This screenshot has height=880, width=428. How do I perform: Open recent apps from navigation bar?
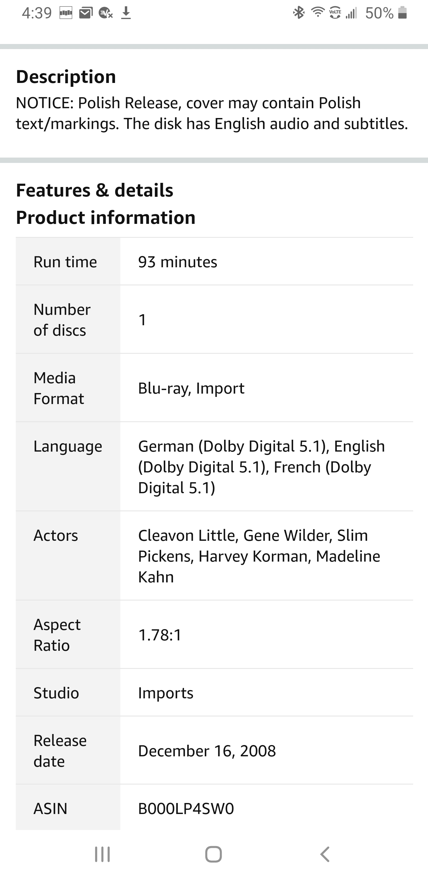102,854
